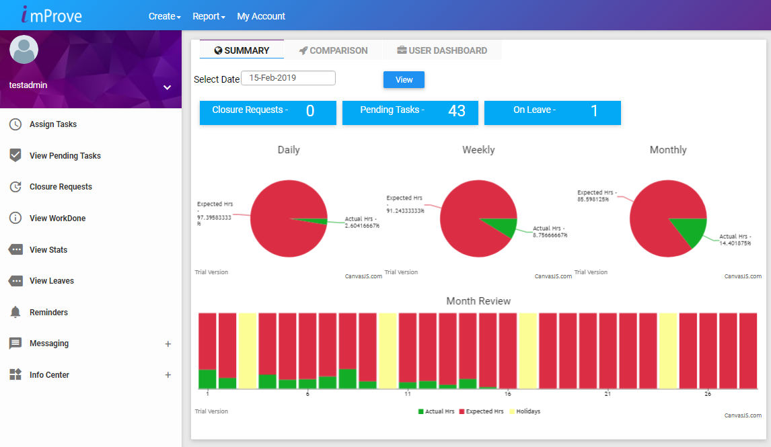Click the Info Center sidebar label

click(49, 375)
